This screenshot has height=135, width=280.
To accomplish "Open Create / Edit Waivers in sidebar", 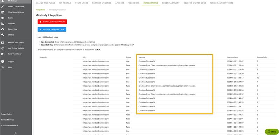I will point(16,7).
